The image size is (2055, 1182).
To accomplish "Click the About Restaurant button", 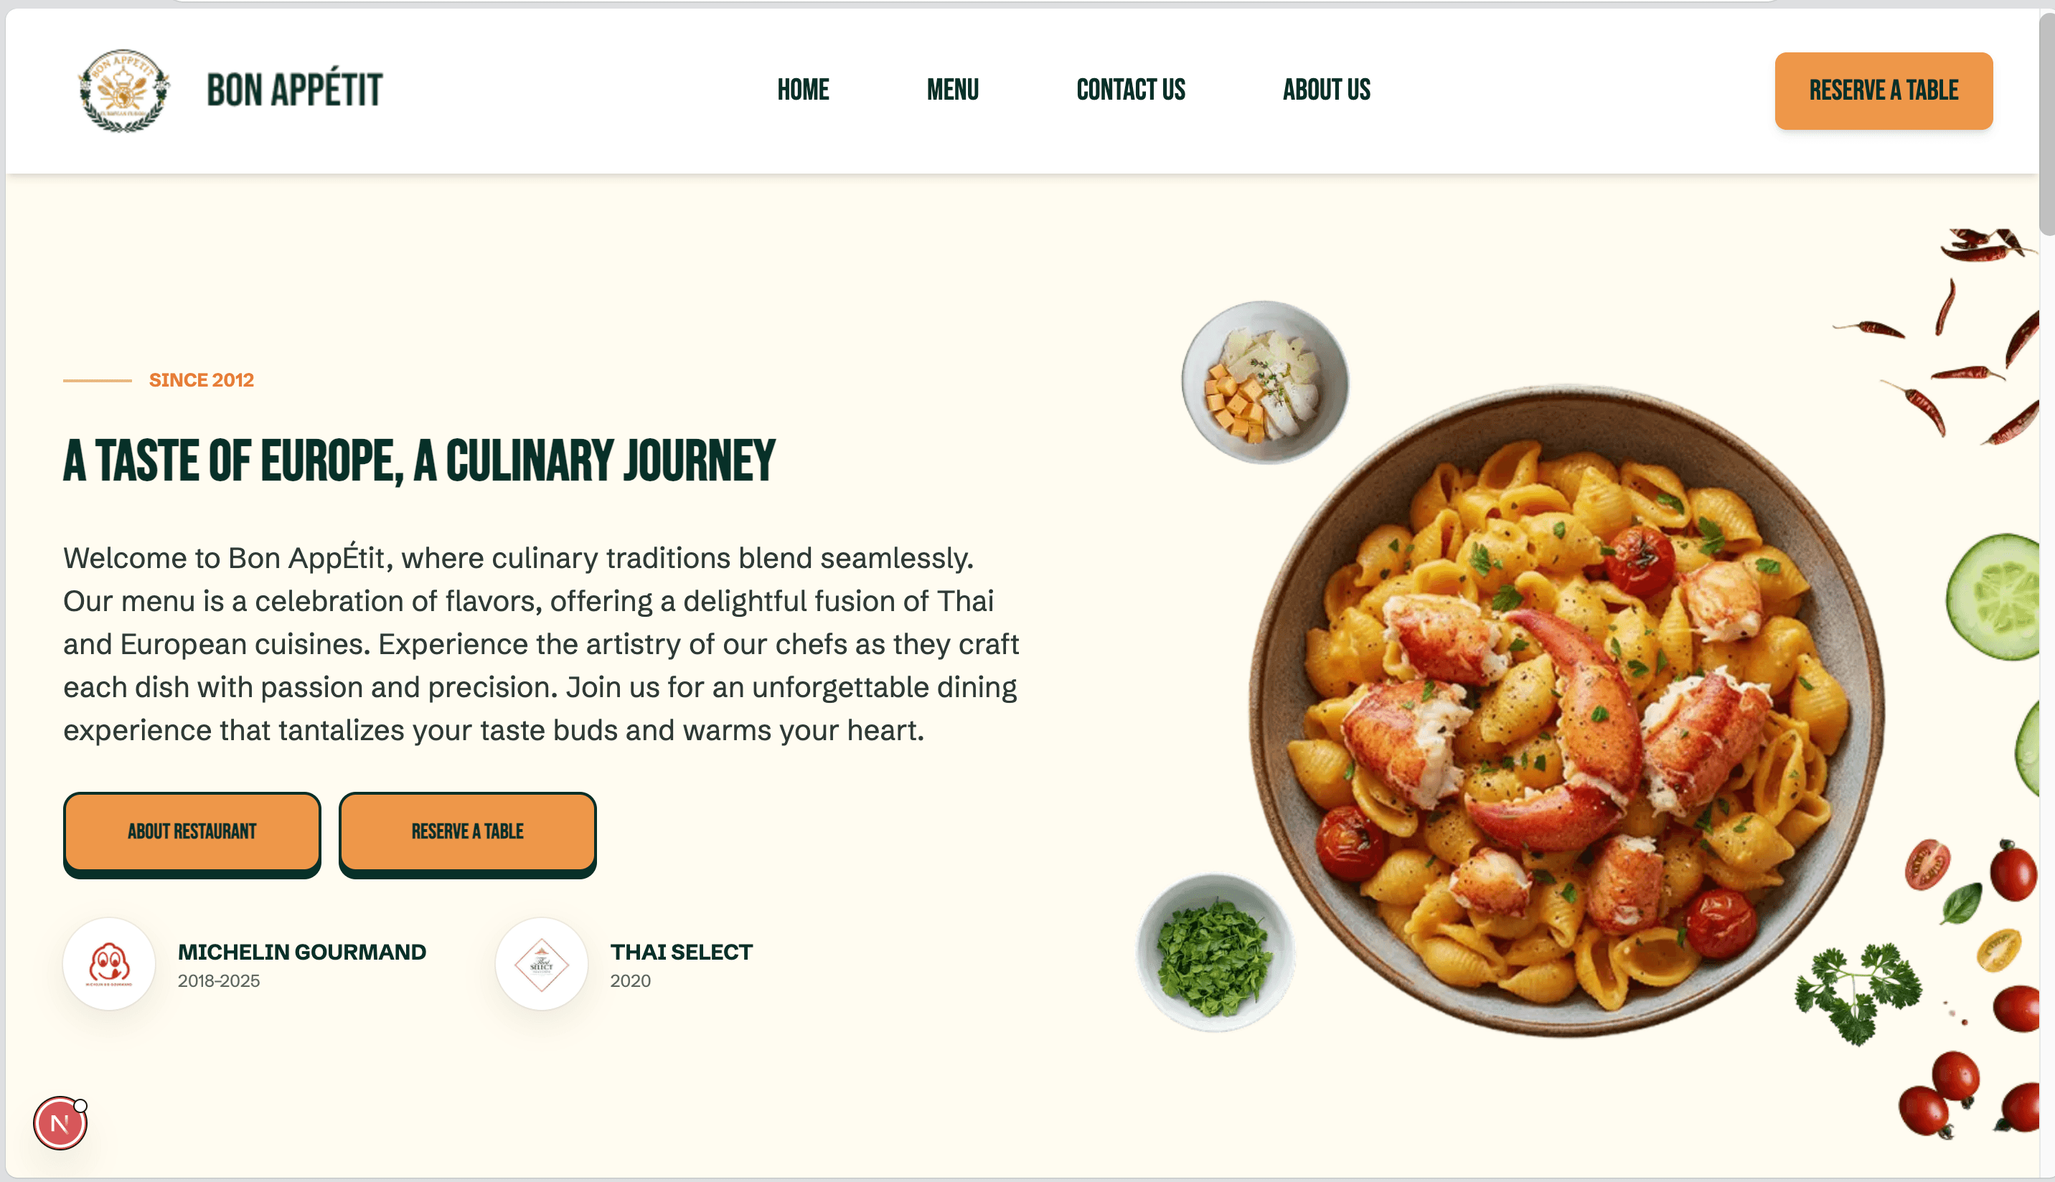I will click(192, 833).
